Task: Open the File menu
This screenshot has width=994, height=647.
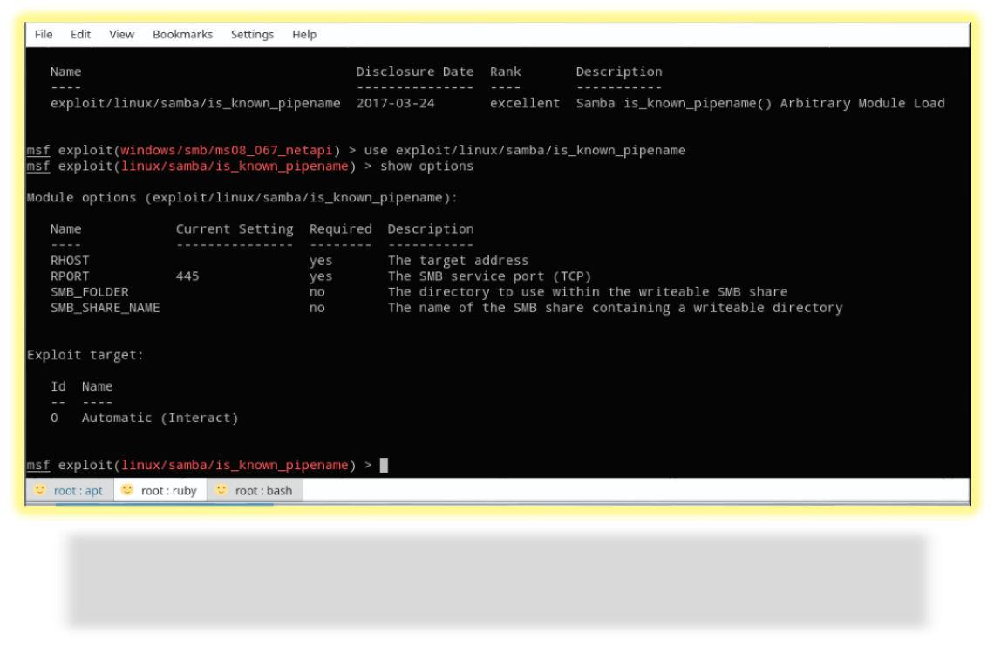Action: 43,34
